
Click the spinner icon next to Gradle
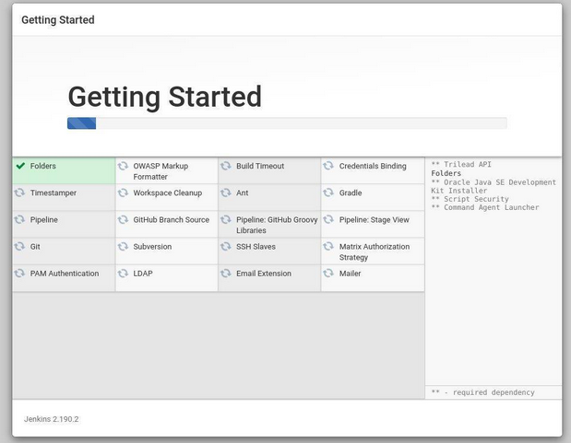point(328,193)
